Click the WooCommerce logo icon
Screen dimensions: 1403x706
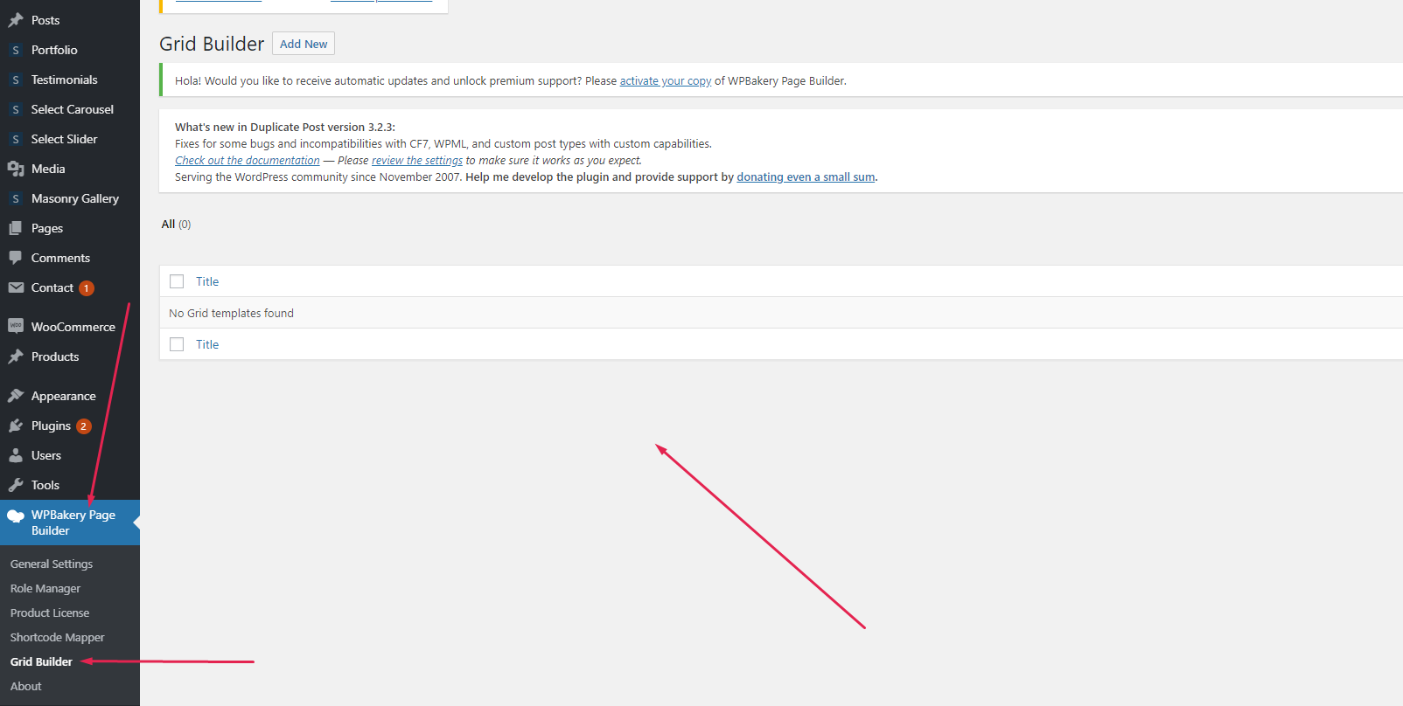click(16, 326)
